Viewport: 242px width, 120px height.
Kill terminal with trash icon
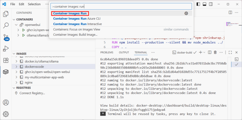215,52
